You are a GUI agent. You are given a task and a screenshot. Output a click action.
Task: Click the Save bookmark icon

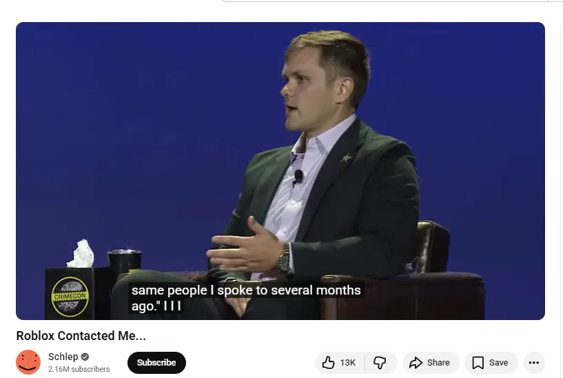click(x=478, y=363)
